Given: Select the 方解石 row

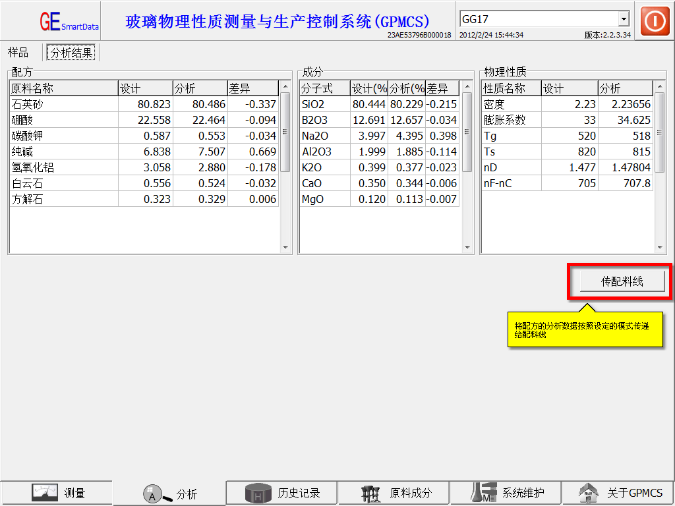Looking at the screenshot, I should pos(144,199).
